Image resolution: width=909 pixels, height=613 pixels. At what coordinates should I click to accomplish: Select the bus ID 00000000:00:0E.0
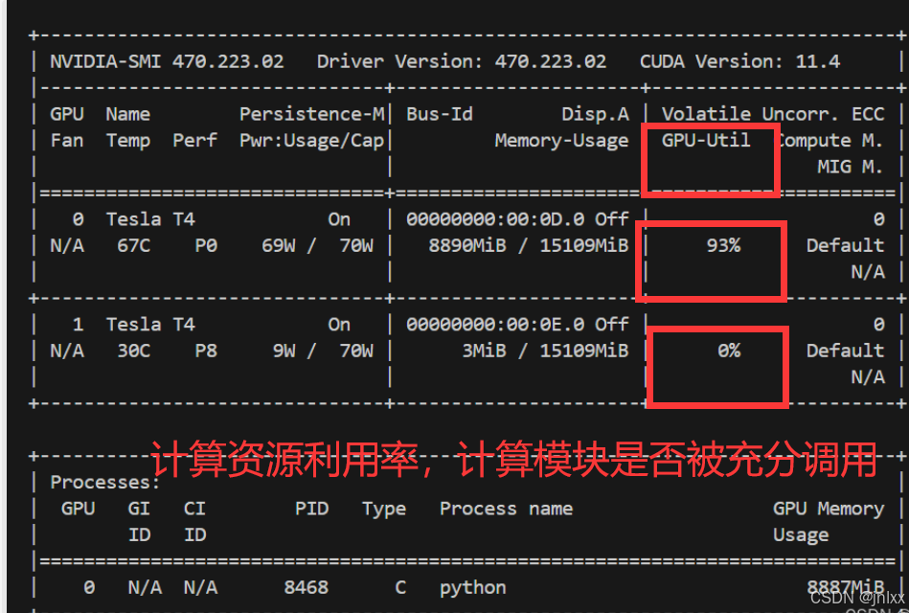[495, 324]
